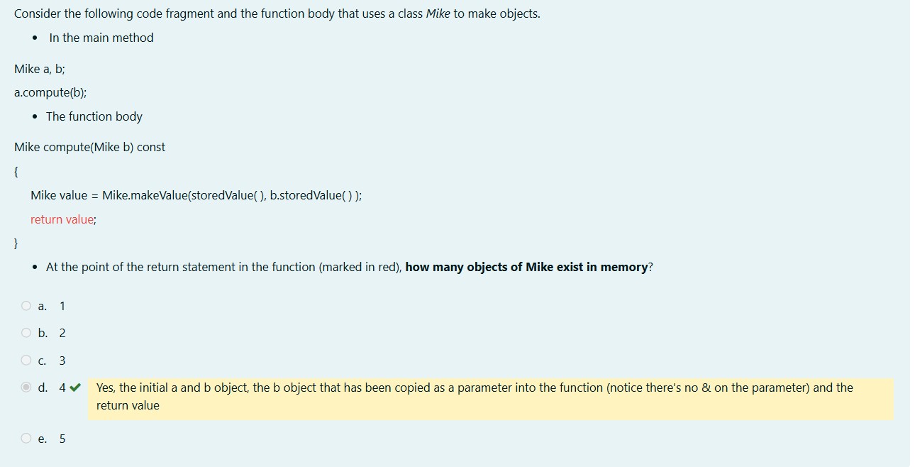
Task: Click the answer text '2' for option b
Action: click(62, 332)
